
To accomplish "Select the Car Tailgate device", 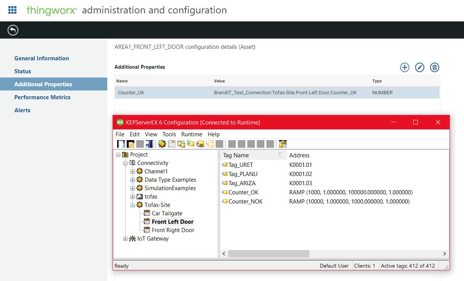I will pyautogui.click(x=167, y=213).
